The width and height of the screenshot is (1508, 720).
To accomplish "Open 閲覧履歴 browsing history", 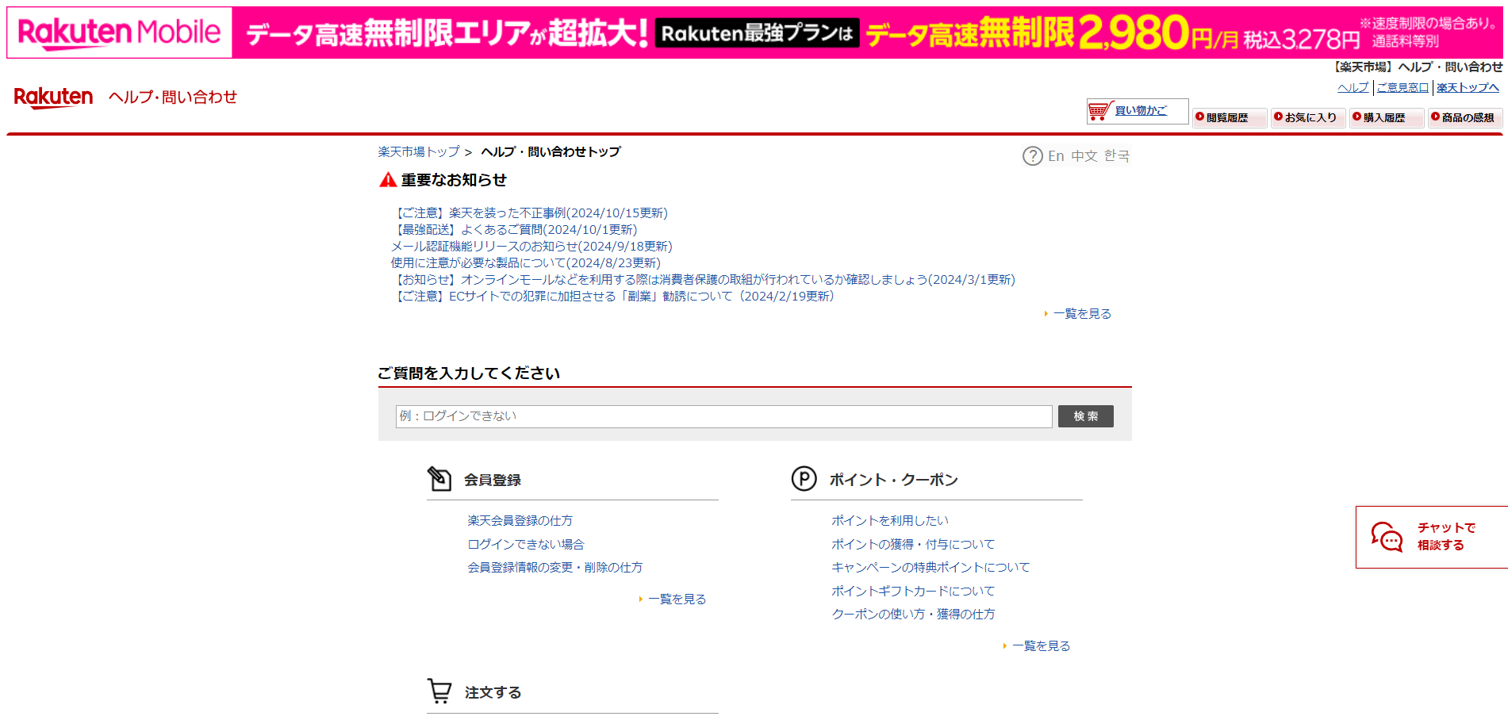I will pyautogui.click(x=1228, y=117).
